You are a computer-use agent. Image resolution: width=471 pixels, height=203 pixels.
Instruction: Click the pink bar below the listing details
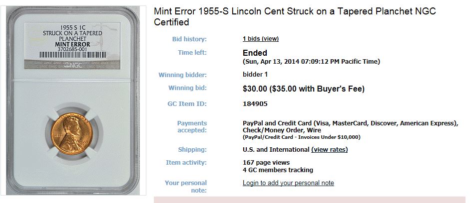coord(309,200)
